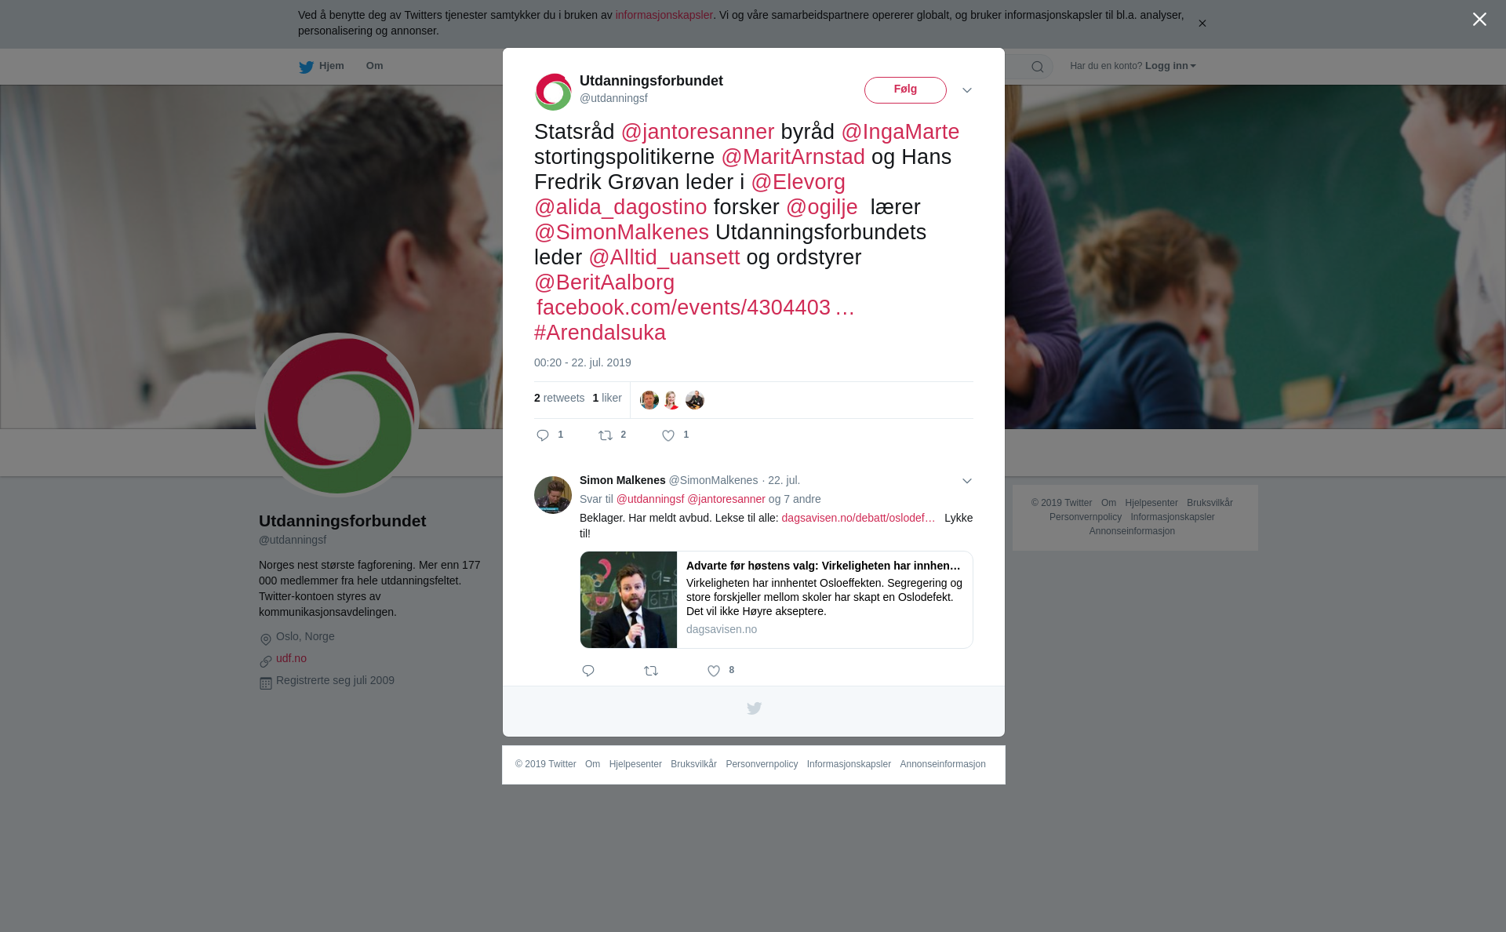Retweet Simon Malkenes' reply
Screen dimensions: 1506x932
[x=651, y=671]
